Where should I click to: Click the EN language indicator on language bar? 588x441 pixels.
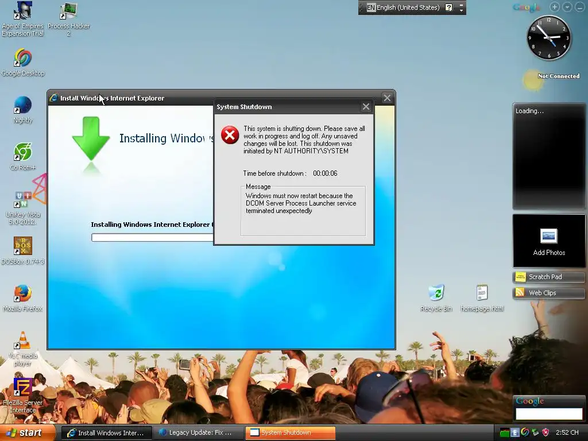(x=371, y=7)
